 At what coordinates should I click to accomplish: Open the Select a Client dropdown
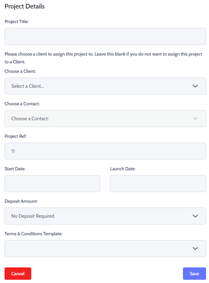[105, 86]
